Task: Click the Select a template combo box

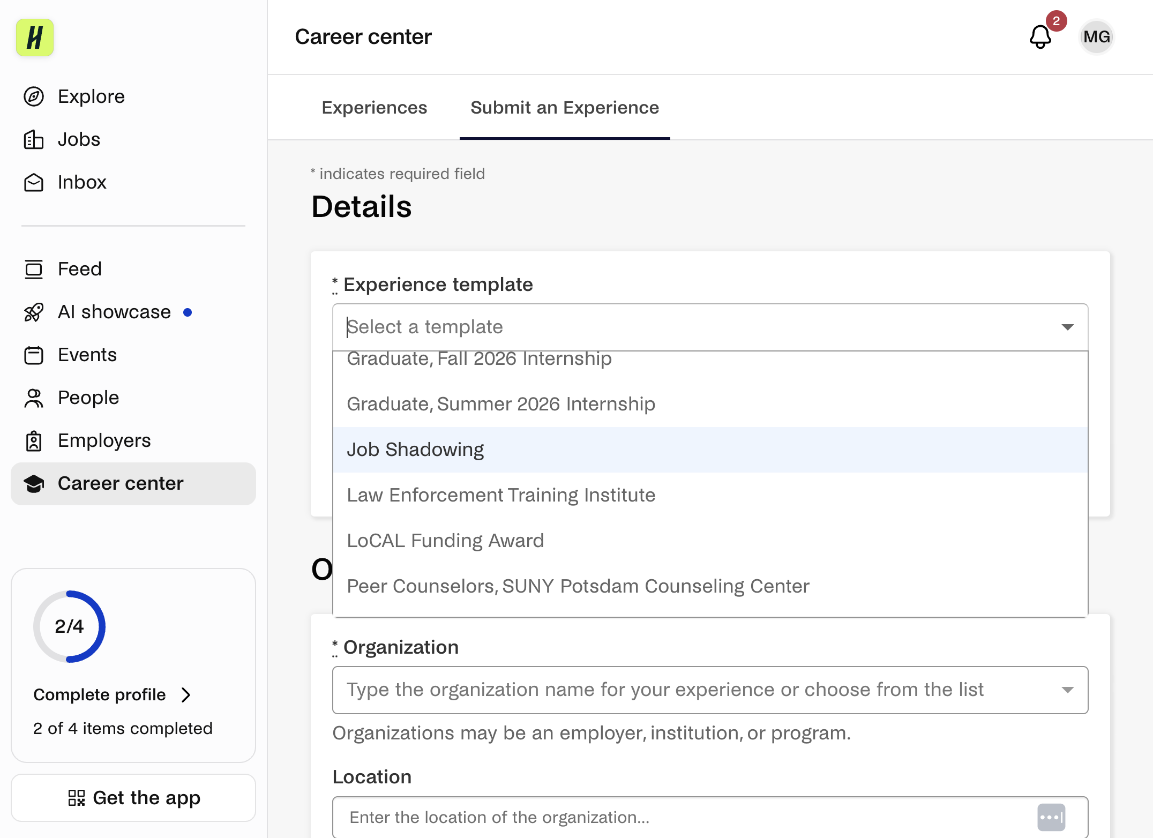Action: click(710, 327)
